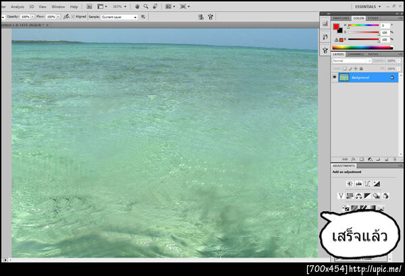Close the document tab with the X
Viewport: 405px width, 276px height.
pyautogui.click(x=47, y=25)
